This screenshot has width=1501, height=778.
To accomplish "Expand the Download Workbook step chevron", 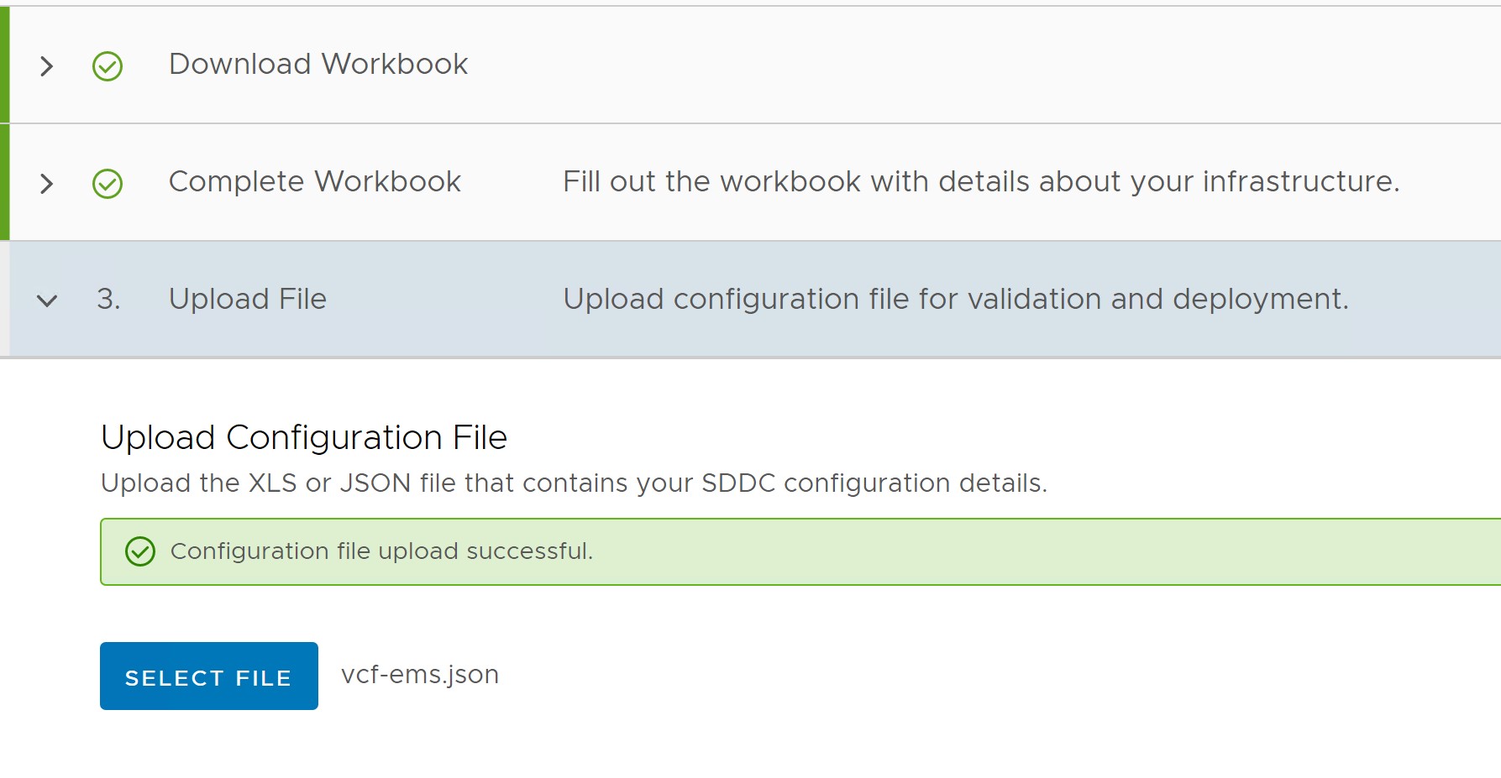I will pos(47,65).
